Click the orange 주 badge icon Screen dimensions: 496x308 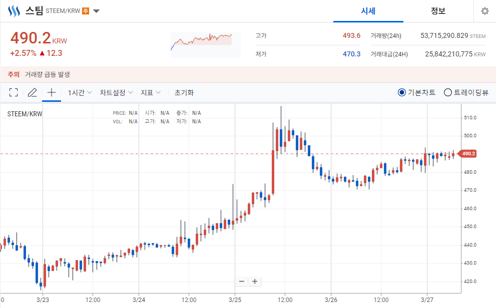pyautogui.click(x=86, y=11)
